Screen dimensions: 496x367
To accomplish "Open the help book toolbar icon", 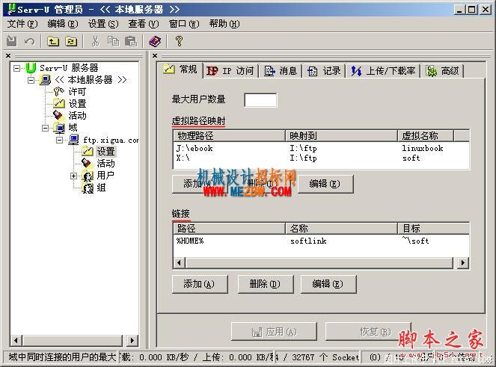I will [x=155, y=41].
